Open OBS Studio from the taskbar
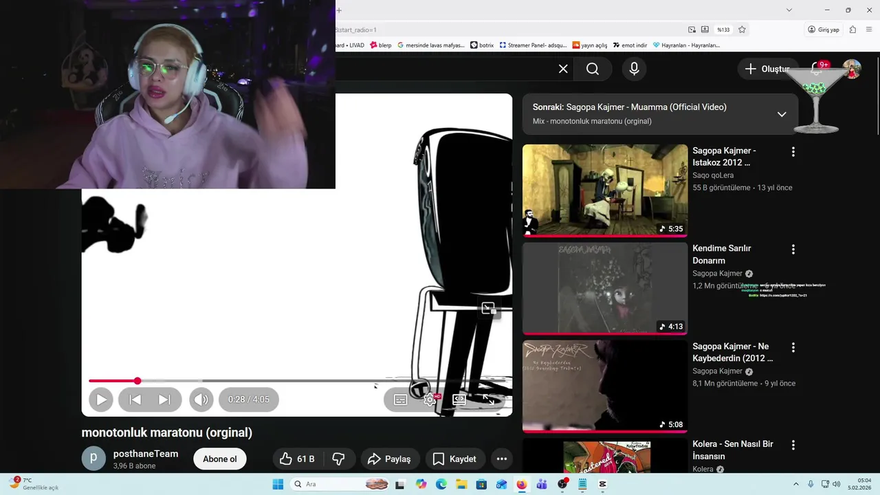 coord(562,484)
